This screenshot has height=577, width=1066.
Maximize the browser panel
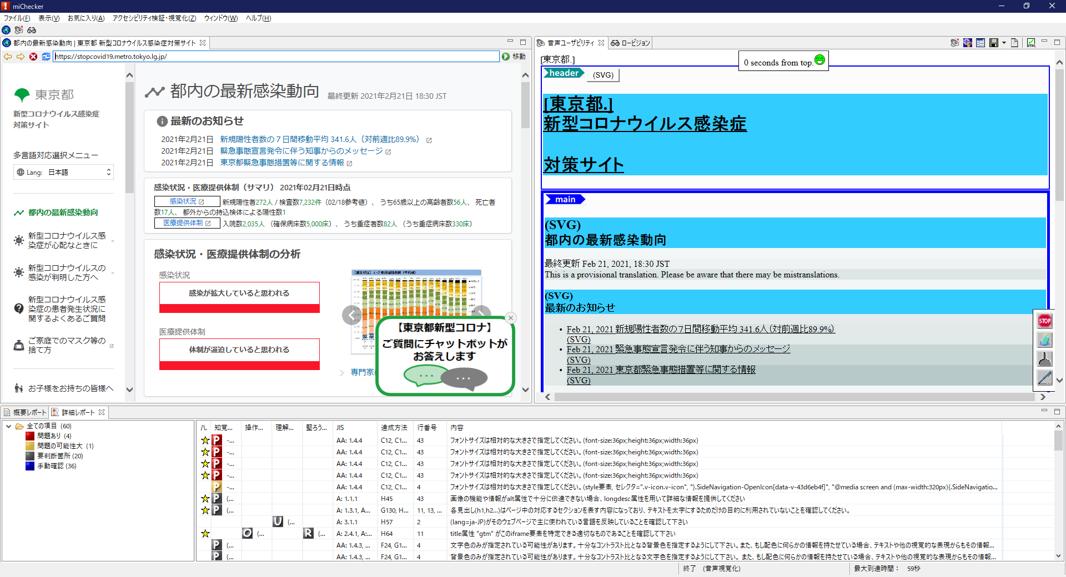523,42
